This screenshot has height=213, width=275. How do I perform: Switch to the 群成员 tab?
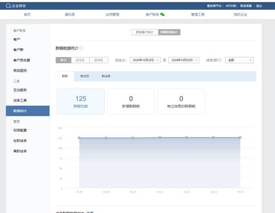point(85,76)
